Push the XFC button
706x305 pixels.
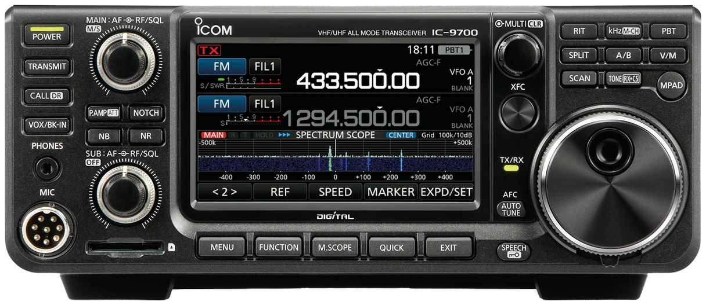point(517,113)
